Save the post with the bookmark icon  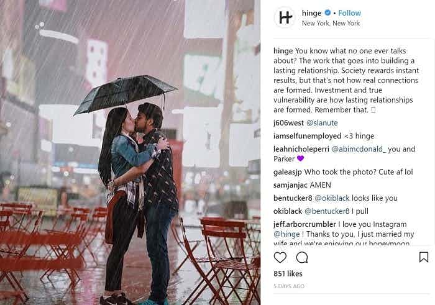pos(424,257)
